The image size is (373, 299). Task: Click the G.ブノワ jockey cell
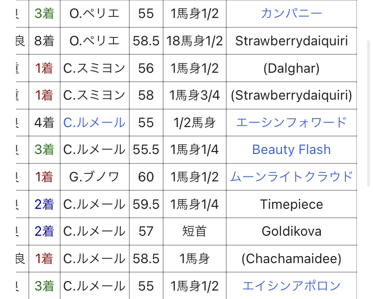[94, 177]
